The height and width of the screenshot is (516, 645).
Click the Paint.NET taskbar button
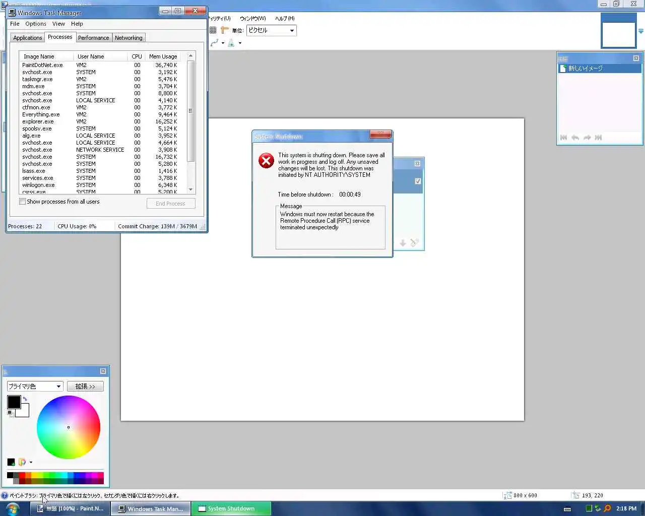[x=70, y=508]
